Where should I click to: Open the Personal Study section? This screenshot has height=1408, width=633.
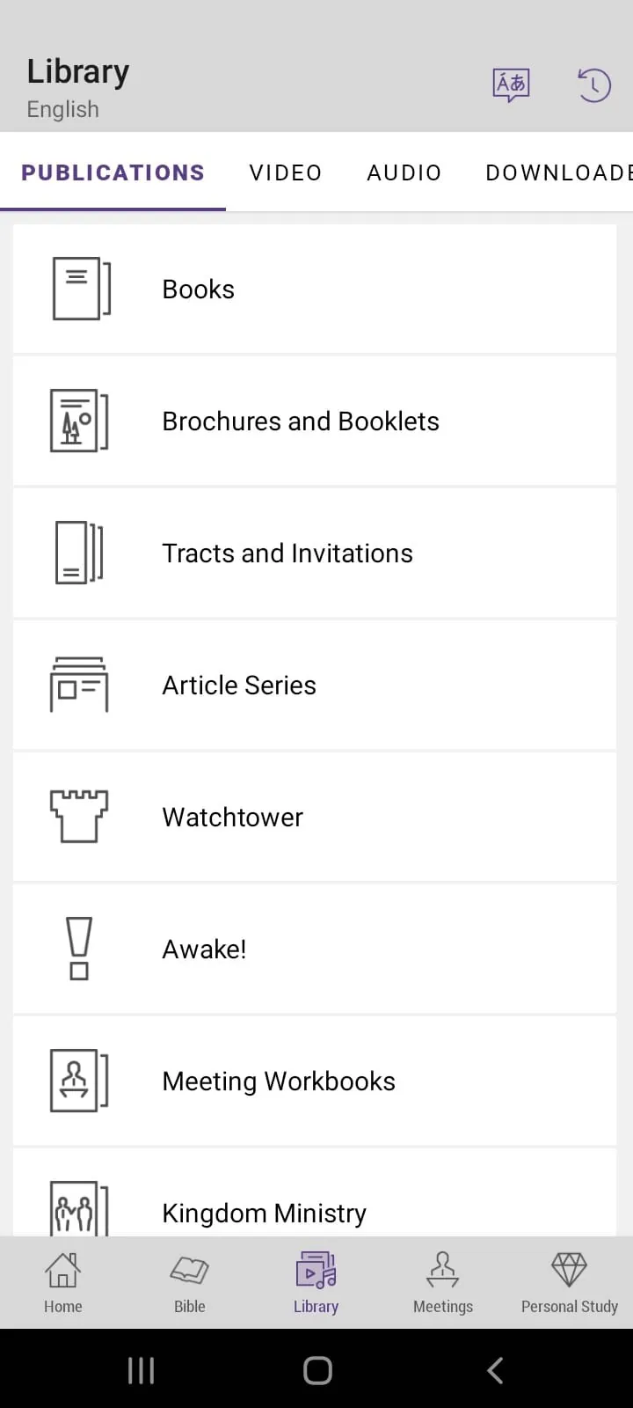pos(570,1282)
